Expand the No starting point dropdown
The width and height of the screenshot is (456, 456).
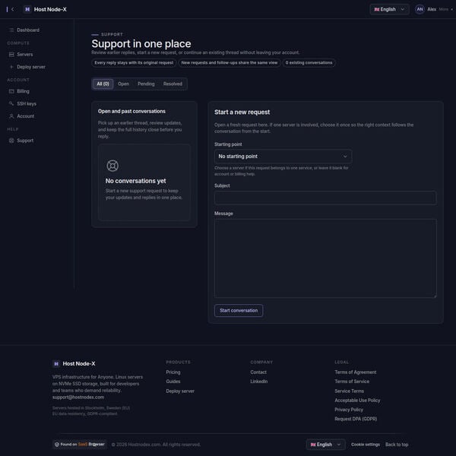[283, 157]
